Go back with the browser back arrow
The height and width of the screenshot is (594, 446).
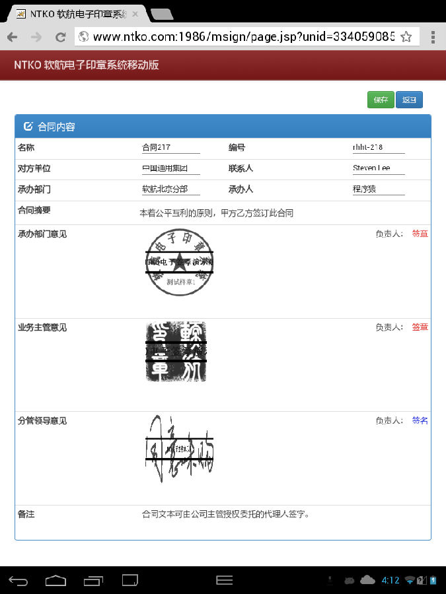tap(12, 37)
